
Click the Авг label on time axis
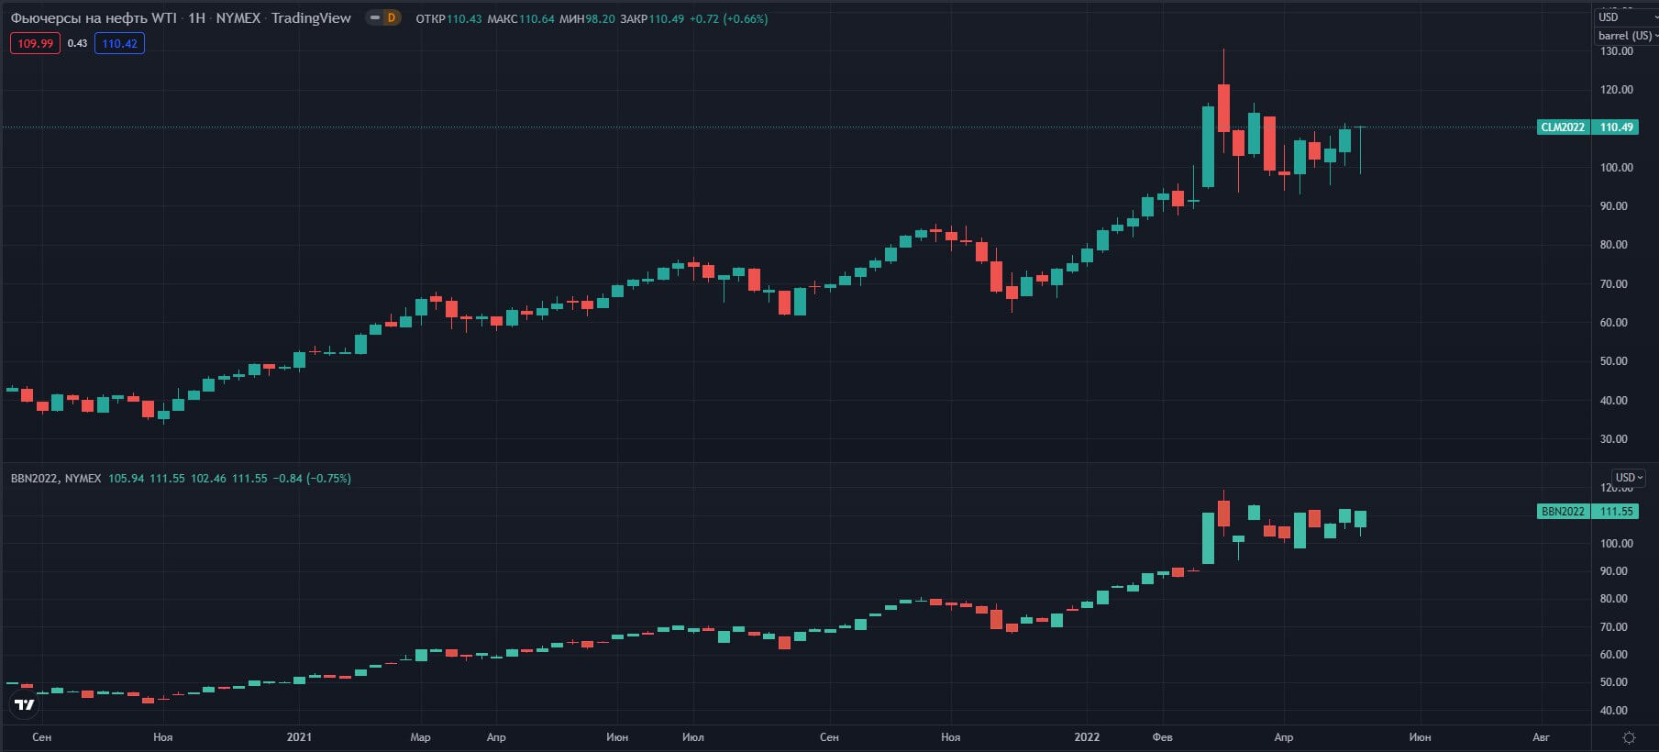point(1542,737)
